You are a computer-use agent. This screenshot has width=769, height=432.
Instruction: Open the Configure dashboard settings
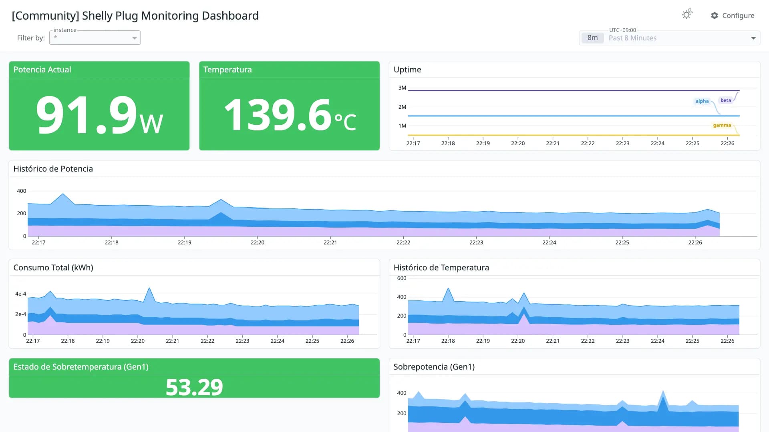[733, 15]
